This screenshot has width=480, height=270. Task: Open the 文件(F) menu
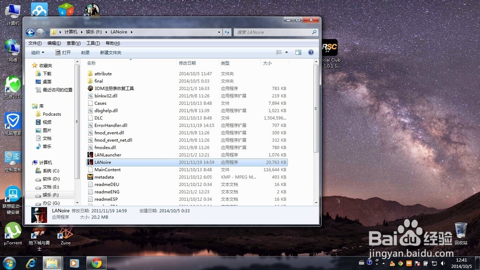coord(35,43)
